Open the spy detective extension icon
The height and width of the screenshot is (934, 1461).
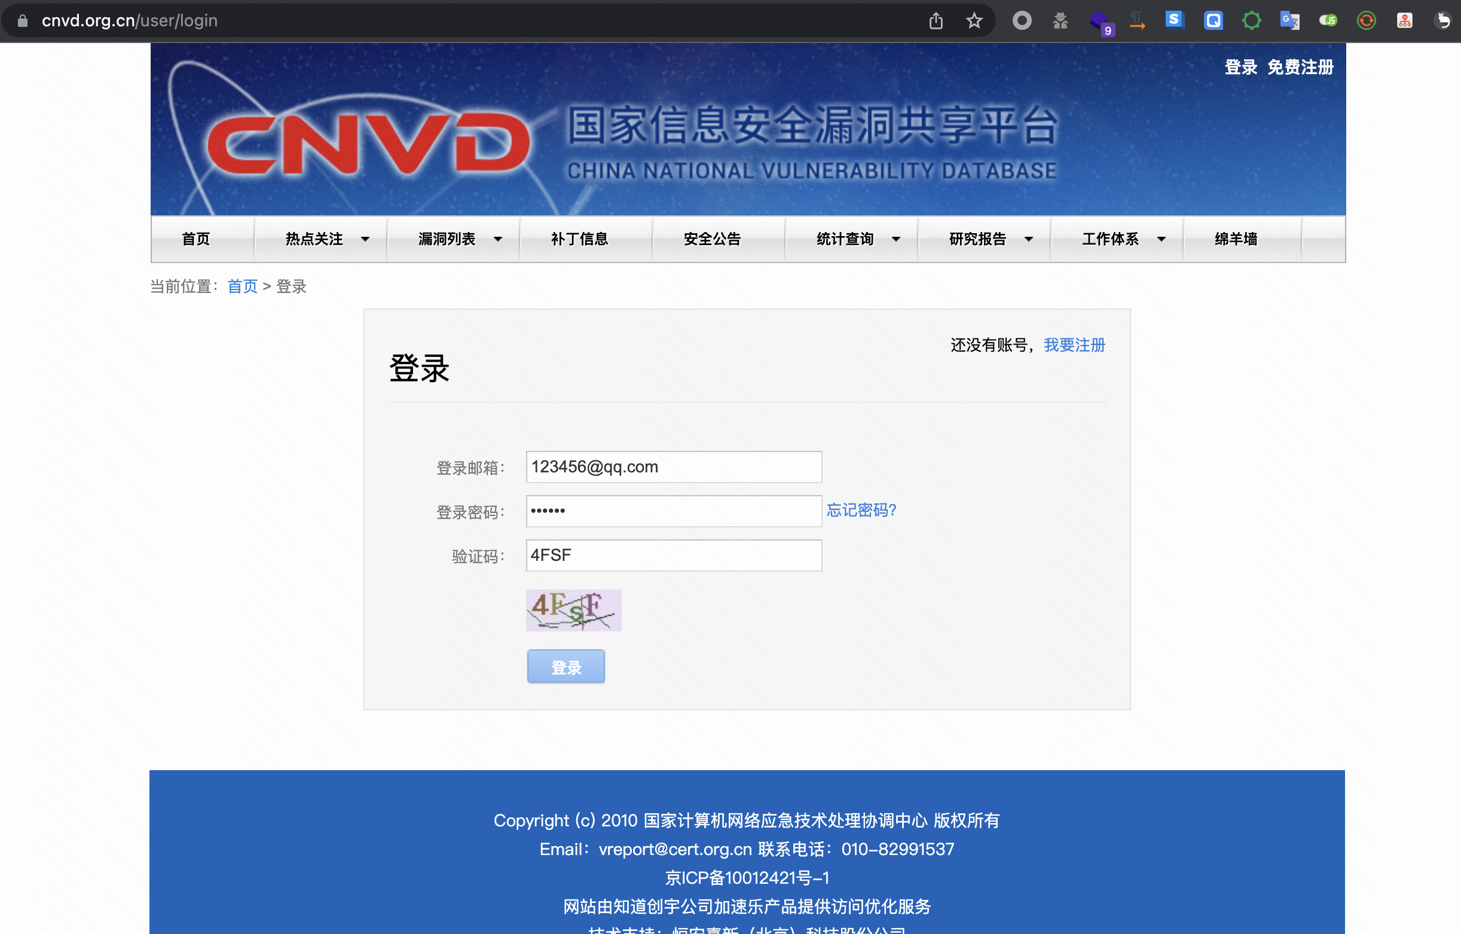point(1060,21)
